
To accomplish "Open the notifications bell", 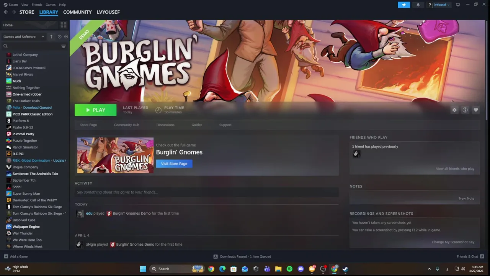I will [x=418, y=5].
